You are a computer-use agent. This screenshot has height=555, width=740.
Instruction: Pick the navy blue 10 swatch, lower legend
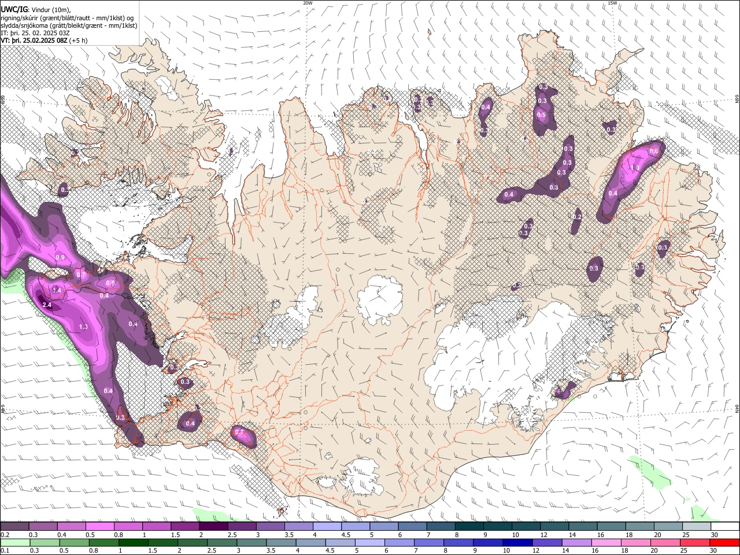516,542
